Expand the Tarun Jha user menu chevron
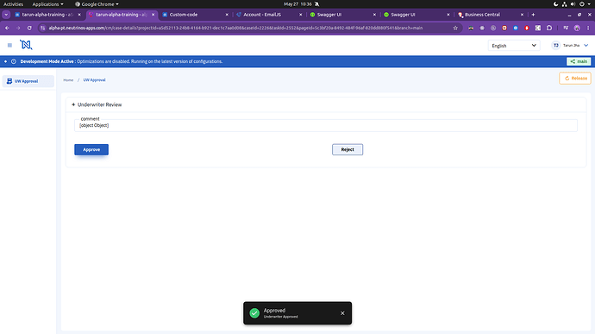 tap(586, 45)
